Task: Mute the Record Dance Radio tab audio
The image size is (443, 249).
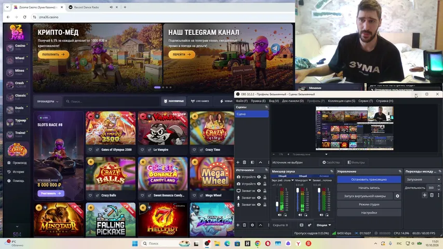Action: pyautogui.click(x=111, y=7)
